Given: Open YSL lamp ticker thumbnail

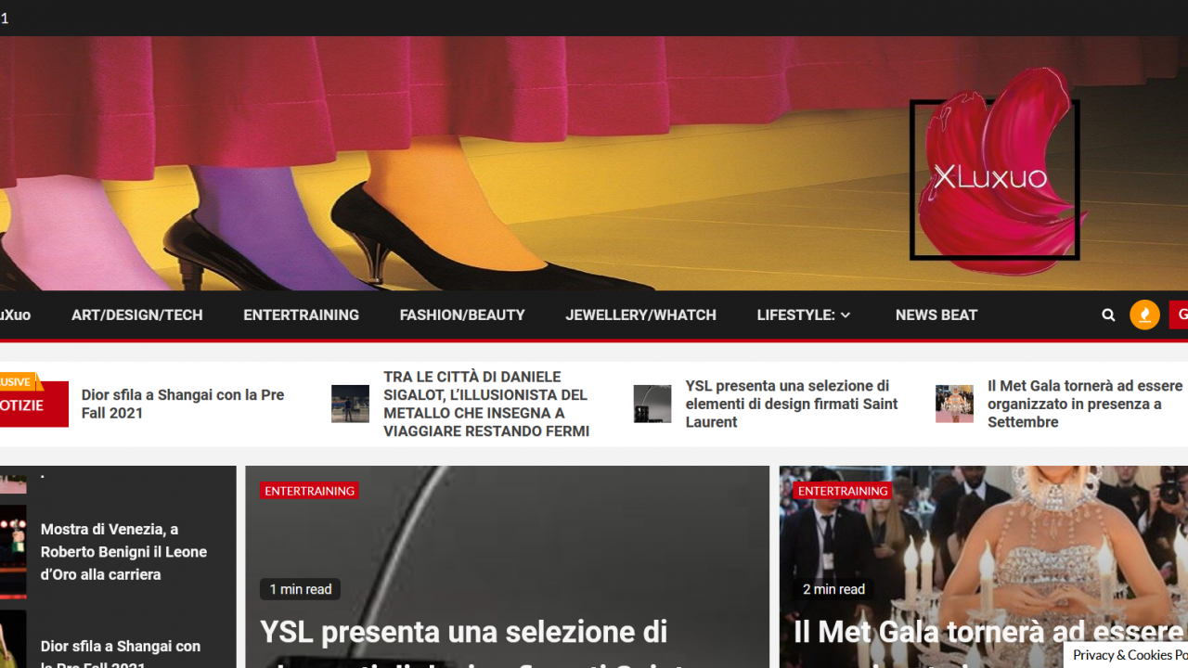Looking at the screenshot, I should tap(652, 404).
